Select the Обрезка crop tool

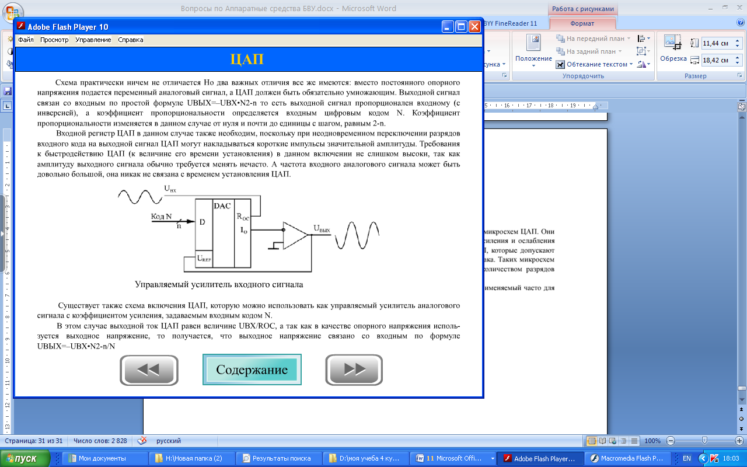tap(673, 49)
